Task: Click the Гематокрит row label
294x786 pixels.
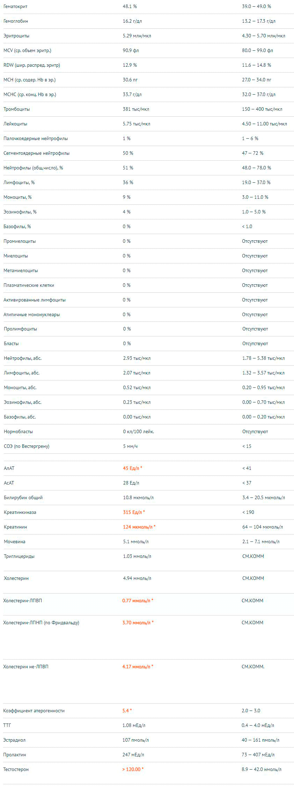Action: click(15, 6)
